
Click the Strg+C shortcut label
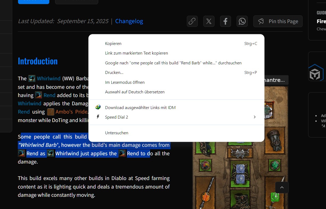(251, 43)
